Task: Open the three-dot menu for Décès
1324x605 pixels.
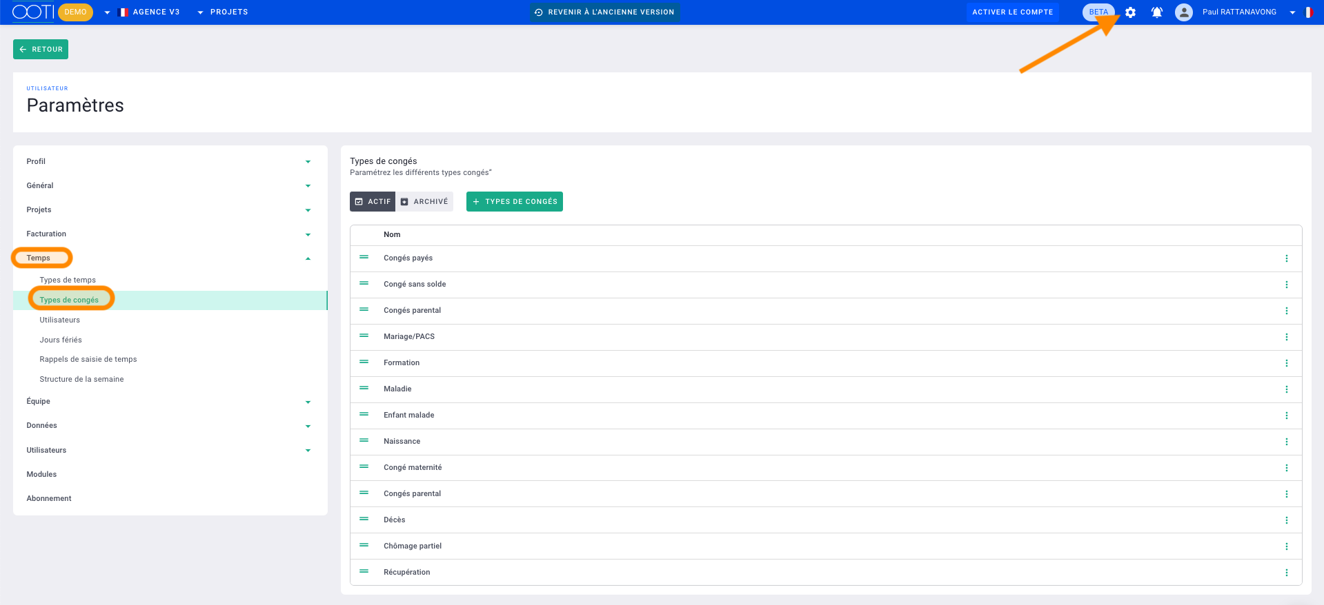Action: pyautogui.click(x=1287, y=520)
